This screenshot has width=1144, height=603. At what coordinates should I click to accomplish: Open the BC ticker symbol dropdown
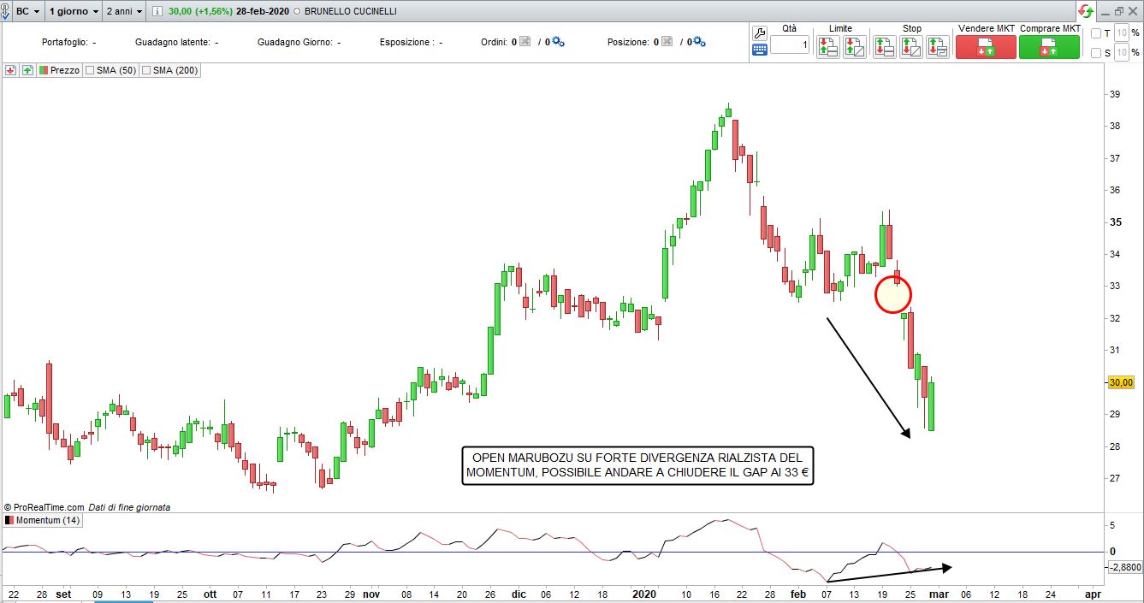(x=28, y=11)
